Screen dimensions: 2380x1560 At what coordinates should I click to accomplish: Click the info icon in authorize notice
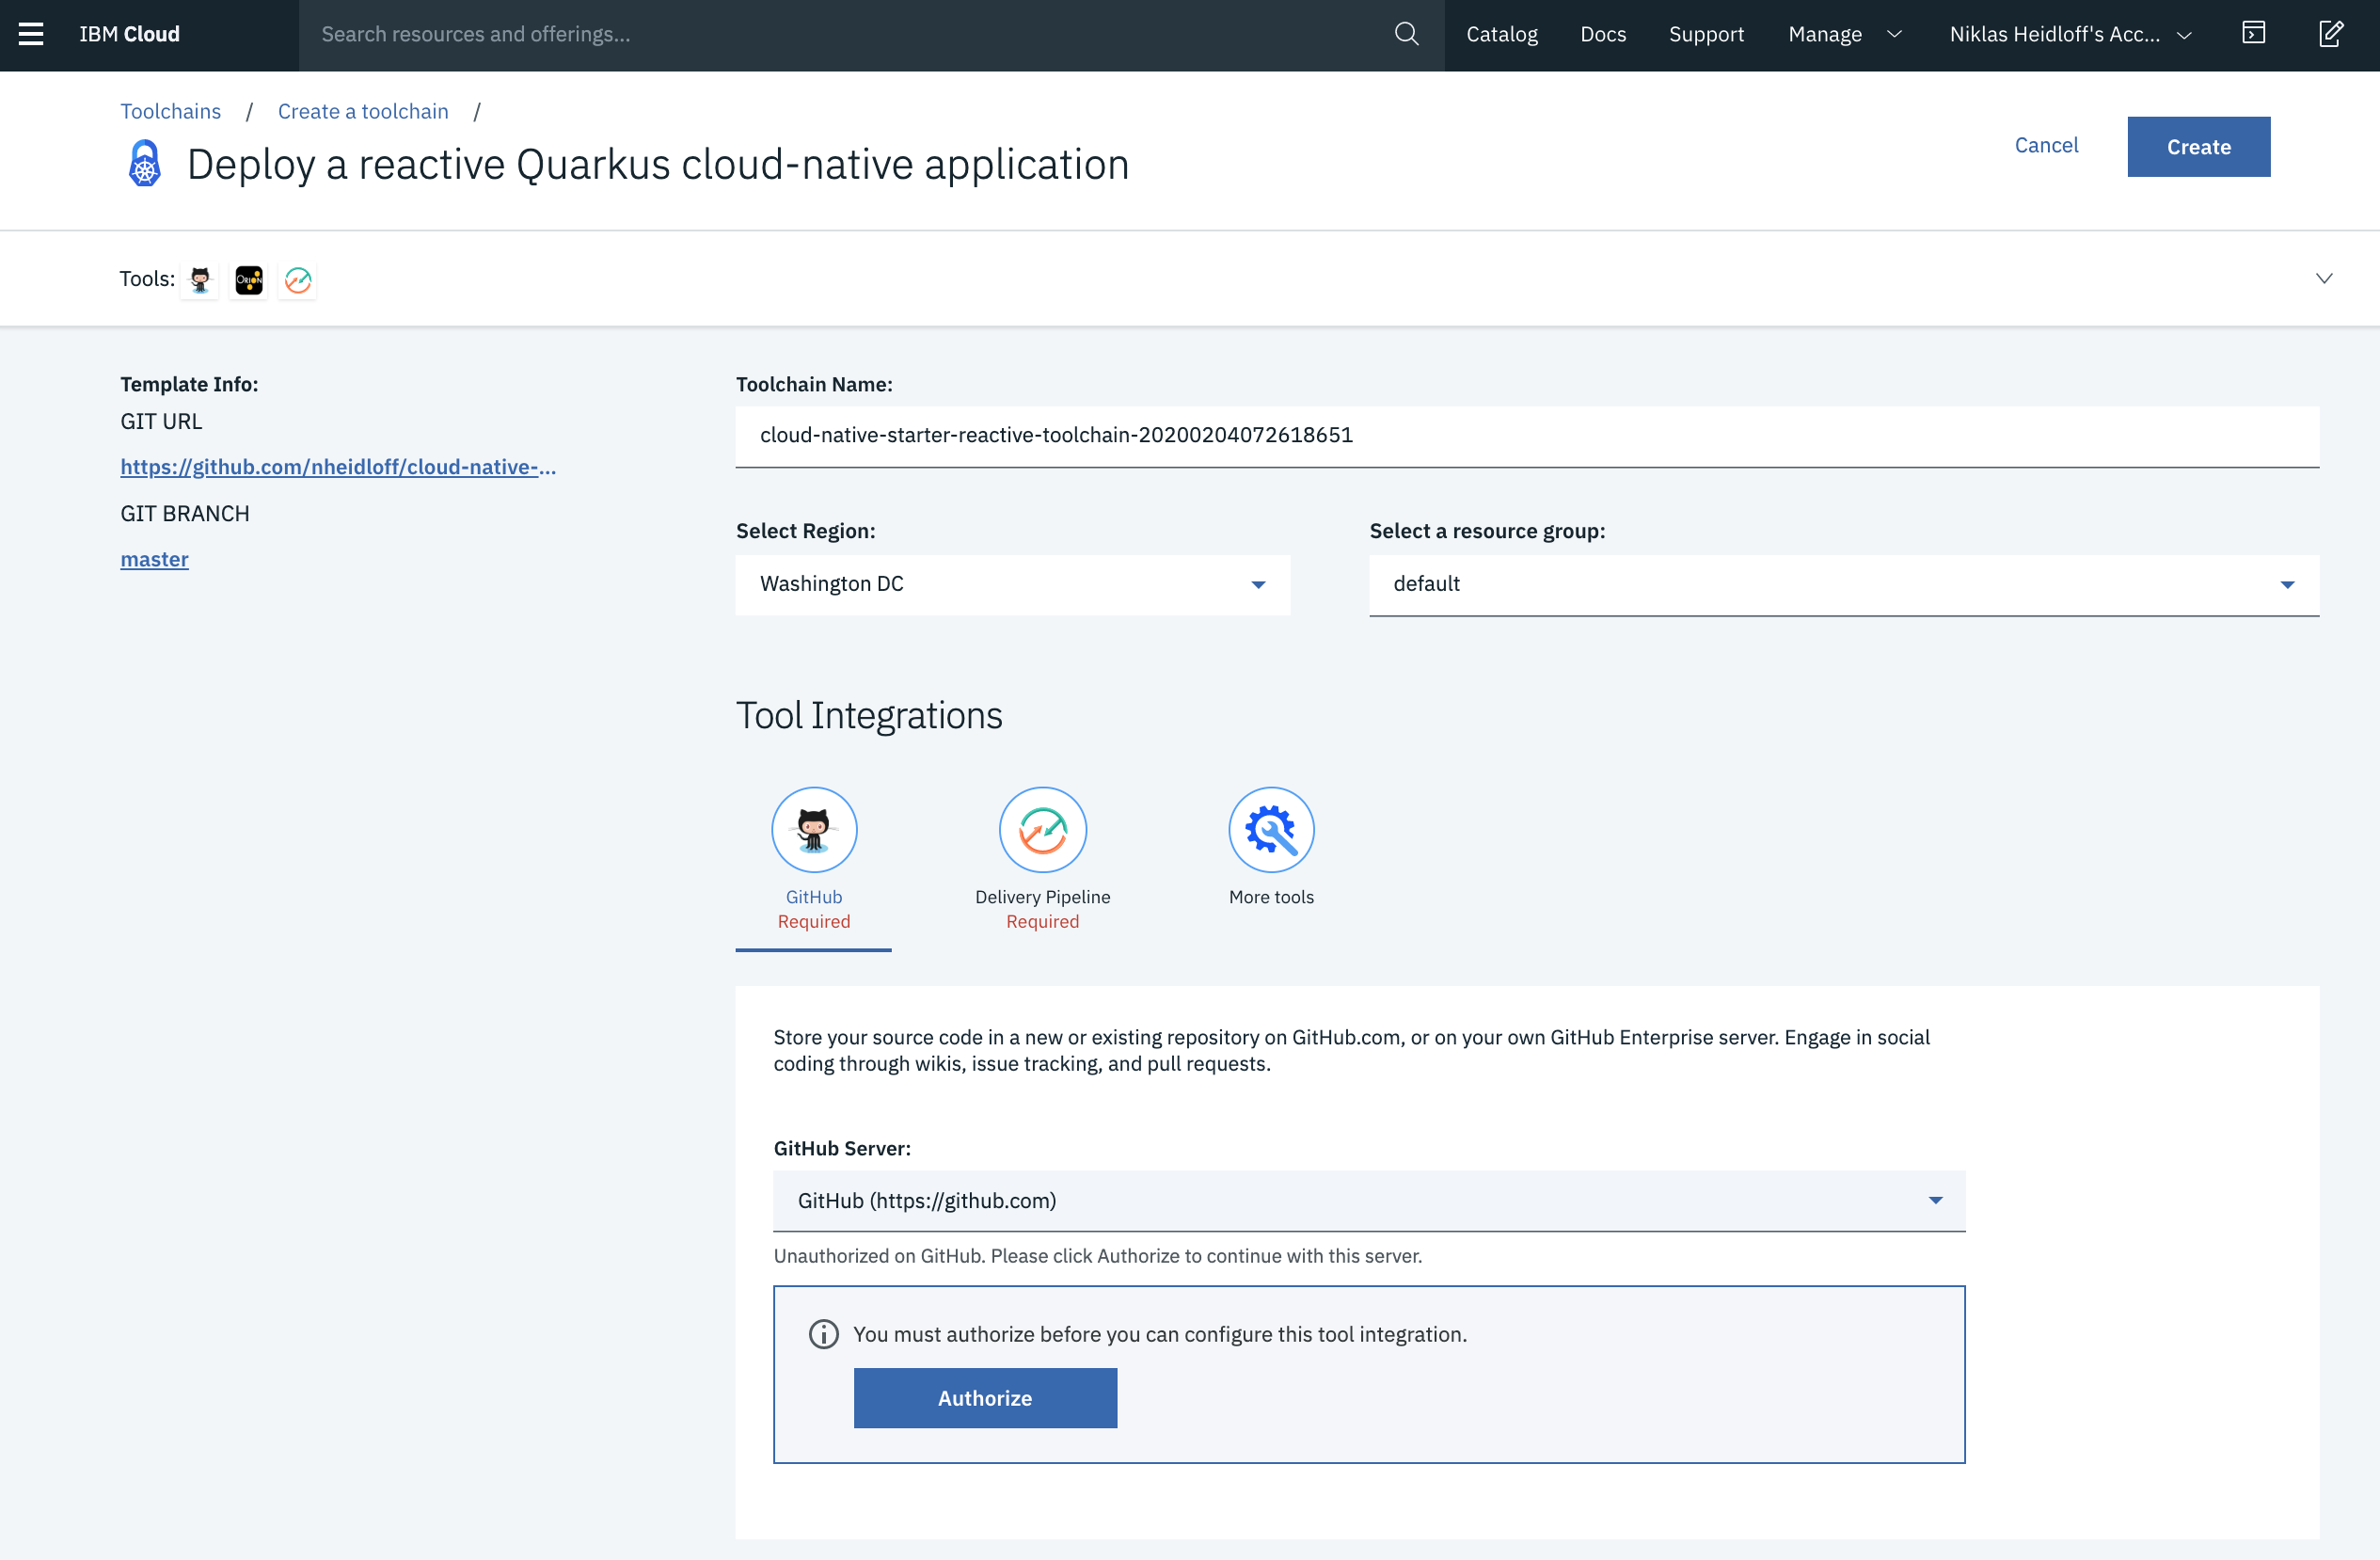[x=824, y=1334]
